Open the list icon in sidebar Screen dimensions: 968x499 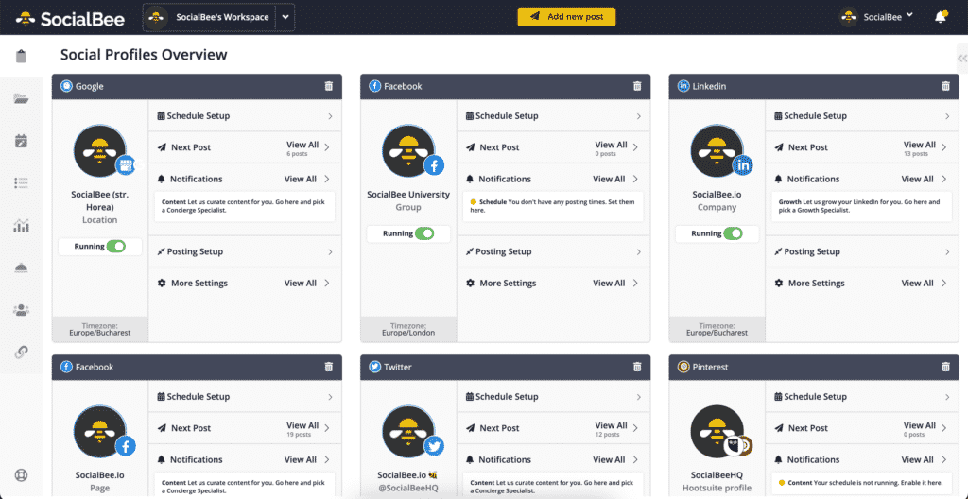click(22, 182)
